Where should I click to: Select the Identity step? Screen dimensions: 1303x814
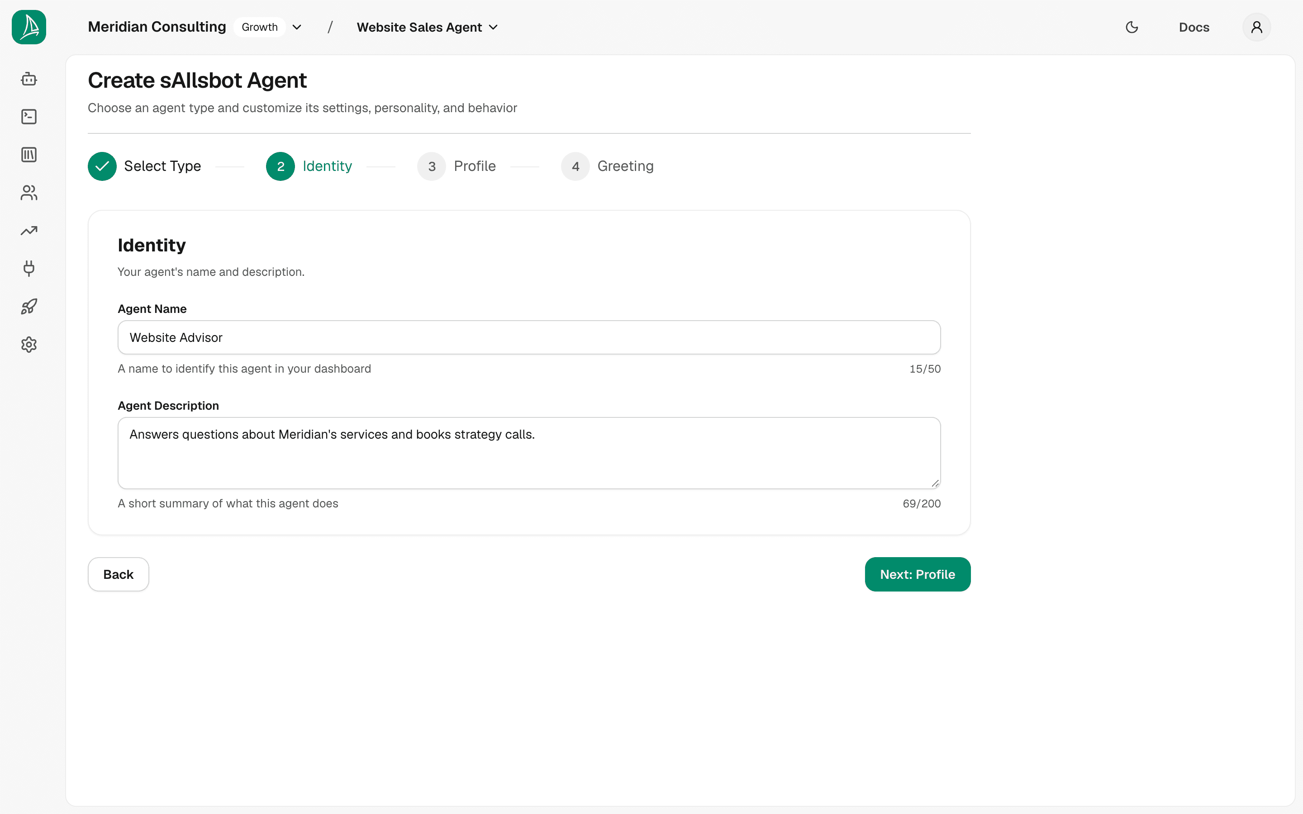pos(309,166)
